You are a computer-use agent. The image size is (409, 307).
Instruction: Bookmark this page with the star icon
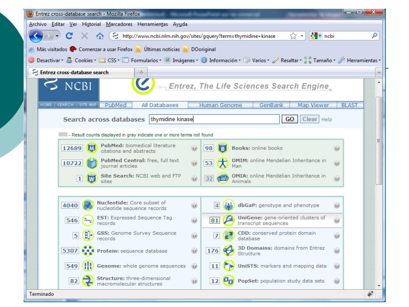point(293,36)
